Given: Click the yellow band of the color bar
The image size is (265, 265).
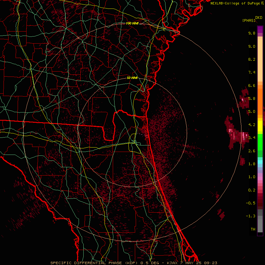Looking at the screenshot, I should pos(260,126).
